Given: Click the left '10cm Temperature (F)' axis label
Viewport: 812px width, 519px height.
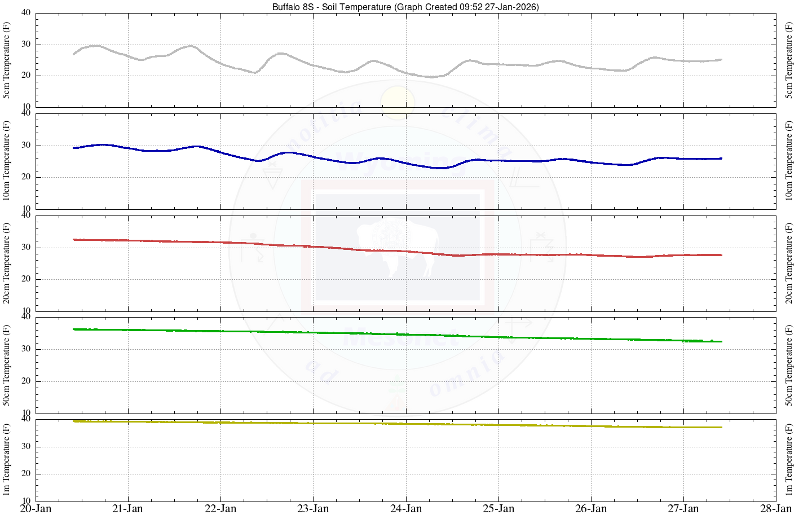Looking at the screenshot, I should coord(7,161).
